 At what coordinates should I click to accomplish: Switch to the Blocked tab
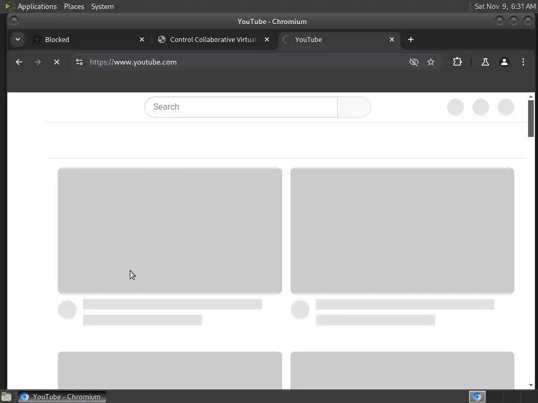(x=88, y=40)
